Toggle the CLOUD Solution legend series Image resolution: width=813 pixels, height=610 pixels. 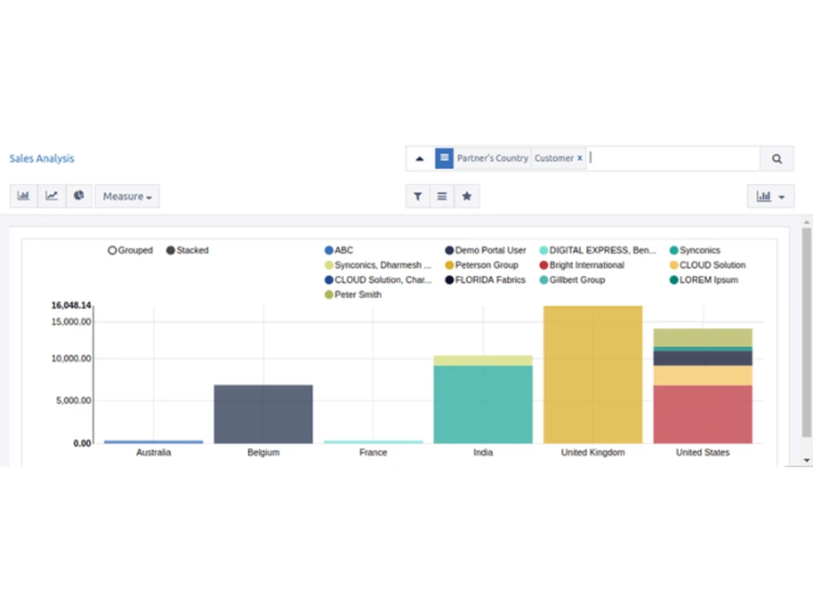point(708,265)
